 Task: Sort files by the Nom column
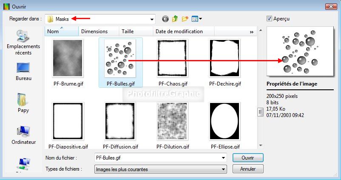62,31
